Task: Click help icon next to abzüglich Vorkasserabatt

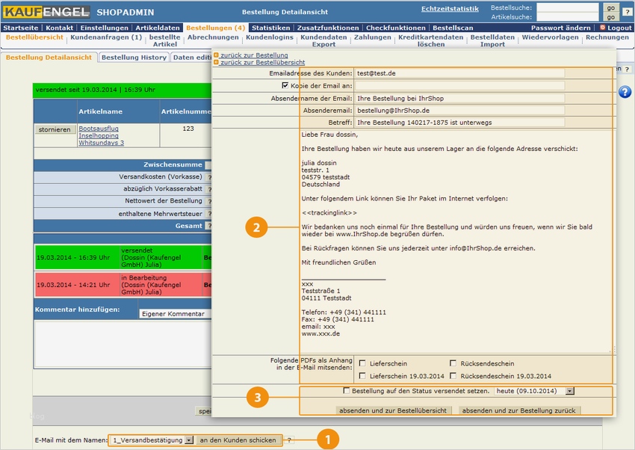Action: [209, 189]
